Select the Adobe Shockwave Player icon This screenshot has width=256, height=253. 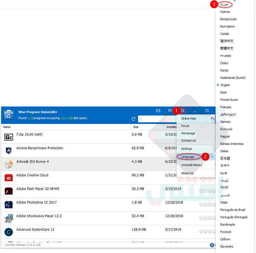9,218
